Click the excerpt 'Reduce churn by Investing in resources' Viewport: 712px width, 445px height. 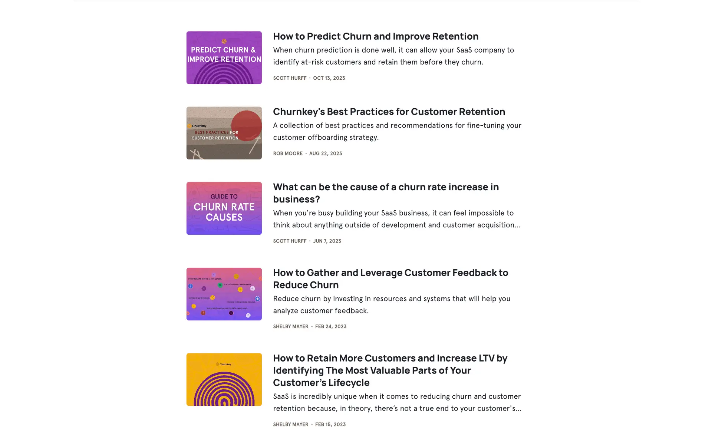click(x=392, y=304)
